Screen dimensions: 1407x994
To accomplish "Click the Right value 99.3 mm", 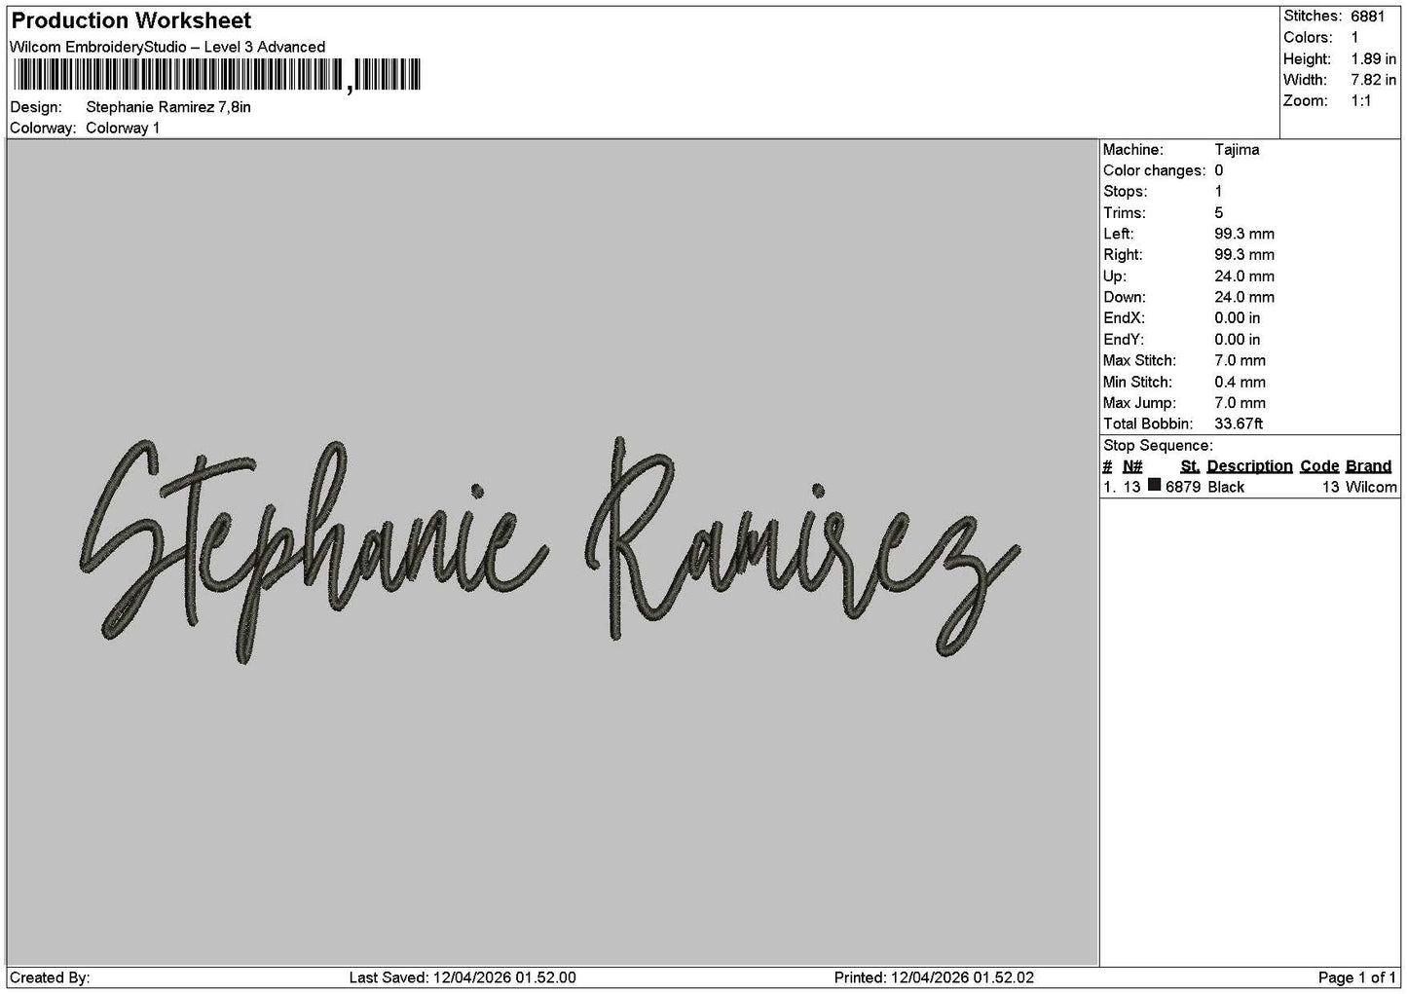I will [1244, 255].
